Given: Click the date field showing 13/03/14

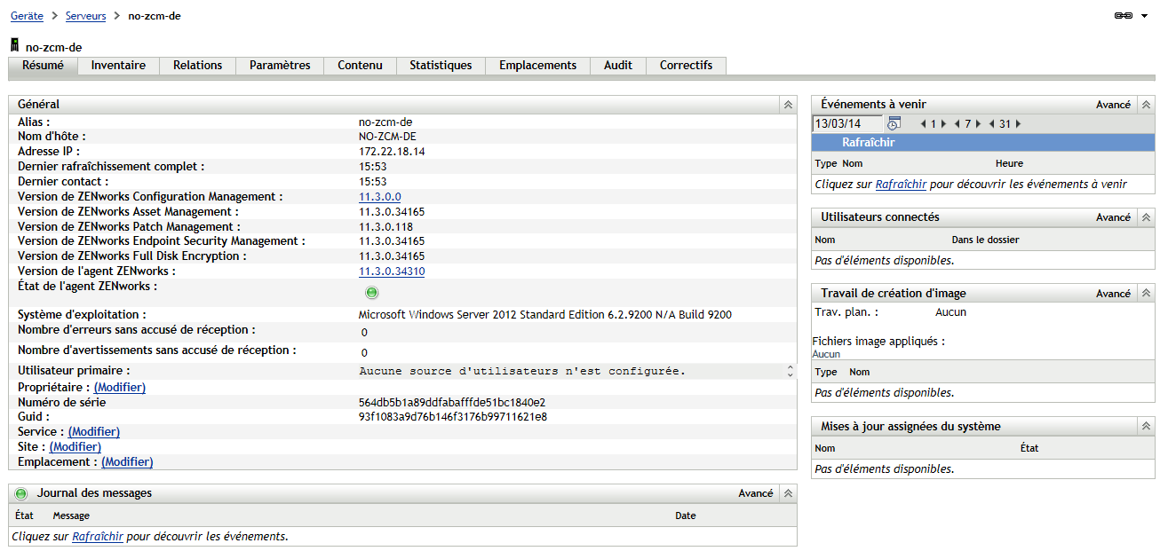Looking at the screenshot, I should [848, 124].
